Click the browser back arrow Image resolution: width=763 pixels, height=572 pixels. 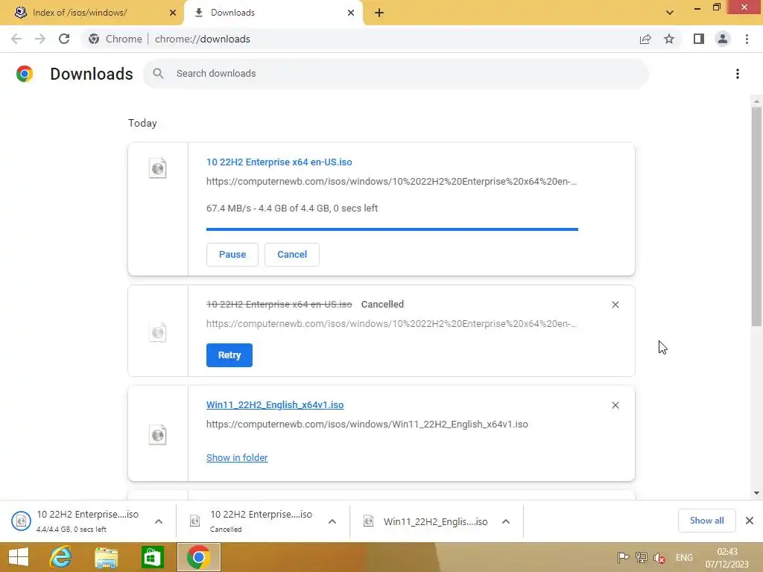click(x=16, y=39)
